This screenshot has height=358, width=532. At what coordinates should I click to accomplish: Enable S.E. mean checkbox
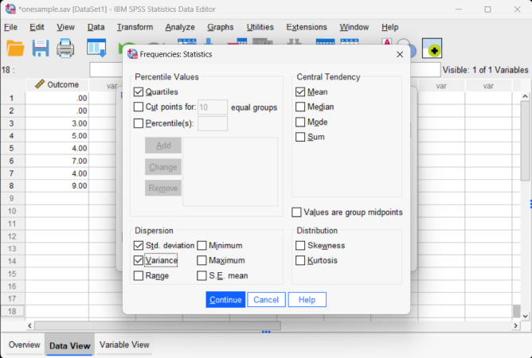point(201,275)
